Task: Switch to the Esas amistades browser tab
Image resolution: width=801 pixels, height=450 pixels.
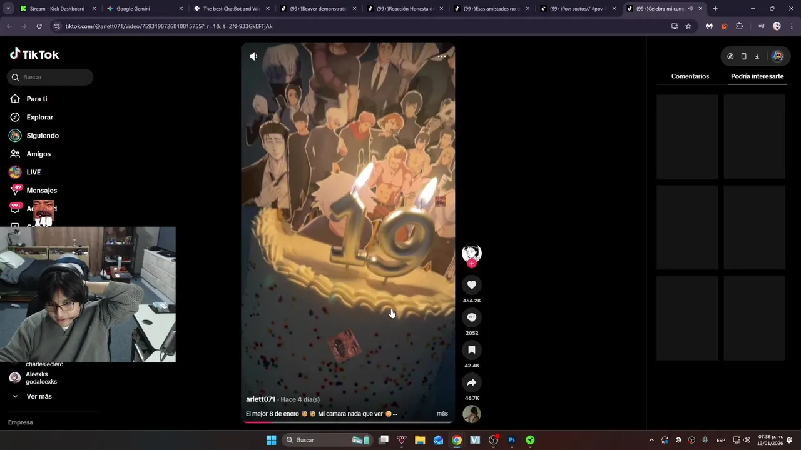Action: point(491,9)
